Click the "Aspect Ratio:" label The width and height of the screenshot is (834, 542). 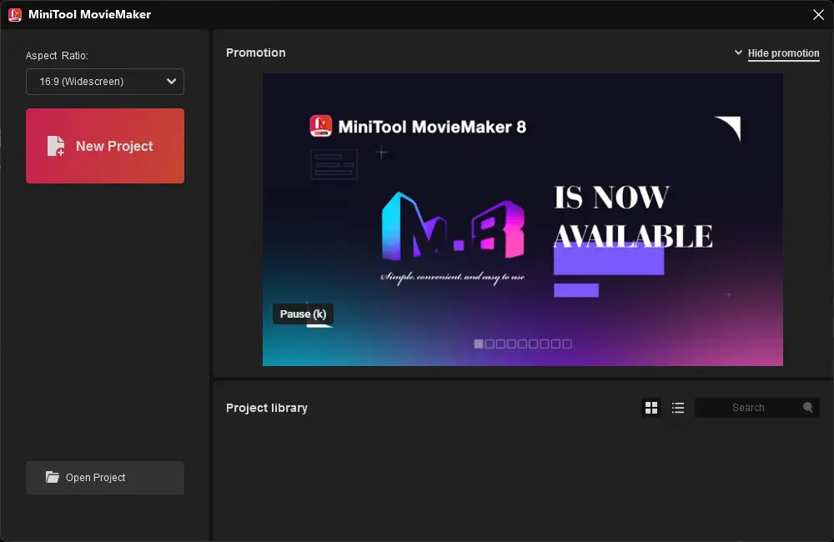click(57, 55)
